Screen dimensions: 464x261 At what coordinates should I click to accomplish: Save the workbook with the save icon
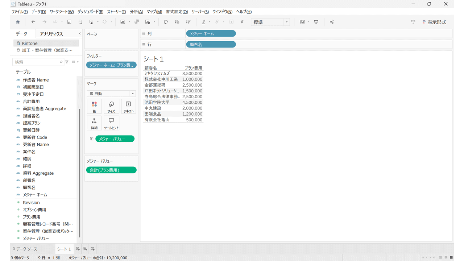tap(69, 22)
